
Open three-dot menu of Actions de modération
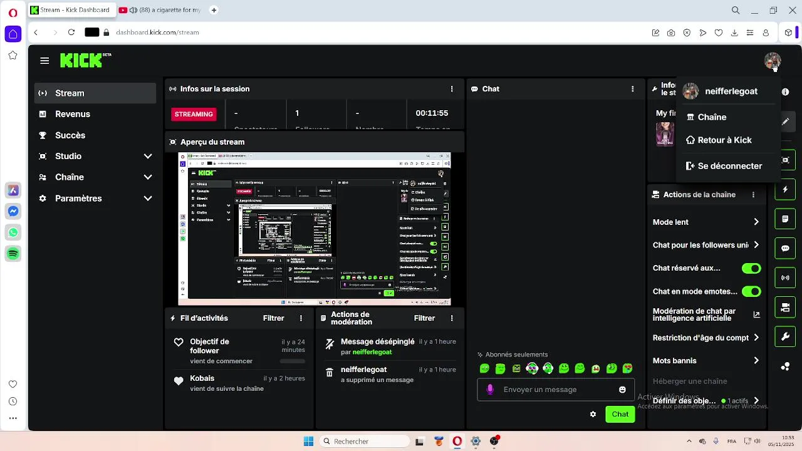[x=452, y=318]
